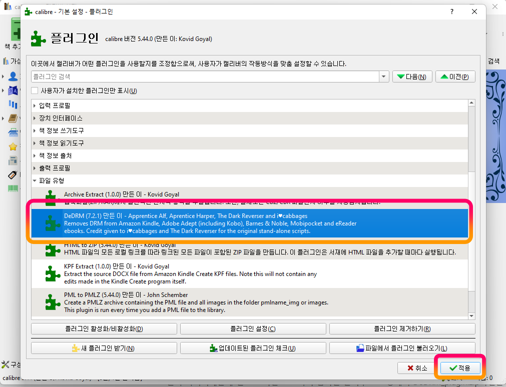
Task: Click the configure wrench icon at bottom left
Action: tap(5, 364)
